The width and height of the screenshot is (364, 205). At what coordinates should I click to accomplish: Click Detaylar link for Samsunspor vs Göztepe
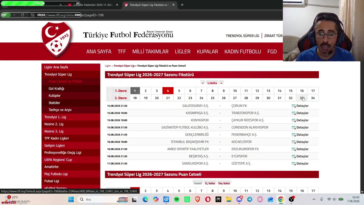tap(302, 163)
